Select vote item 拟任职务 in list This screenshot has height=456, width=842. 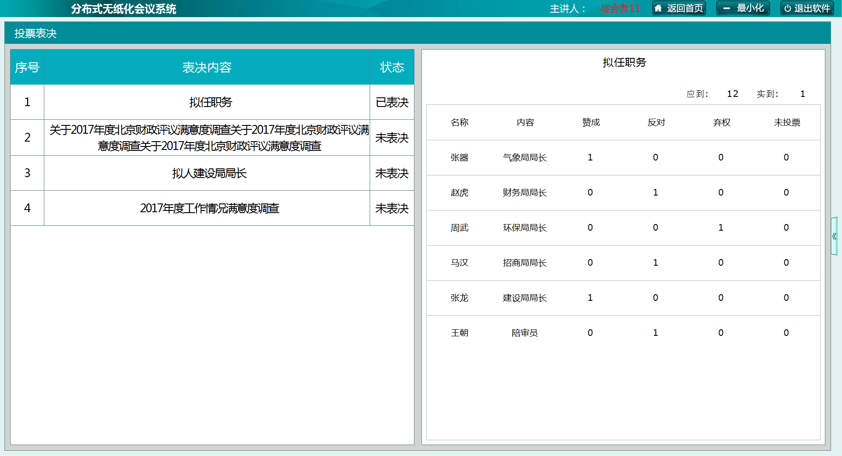tap(210, 102)
